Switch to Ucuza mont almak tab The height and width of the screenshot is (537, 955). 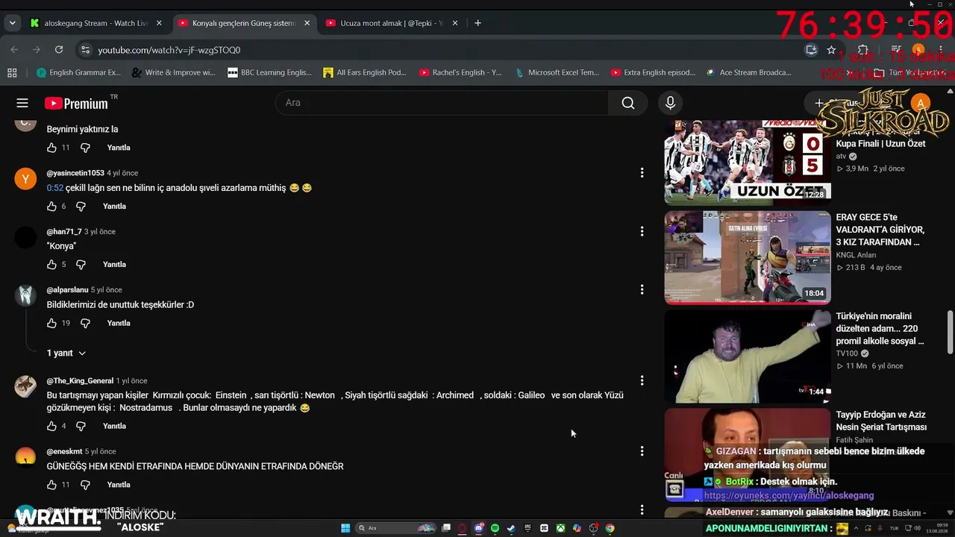392,23
